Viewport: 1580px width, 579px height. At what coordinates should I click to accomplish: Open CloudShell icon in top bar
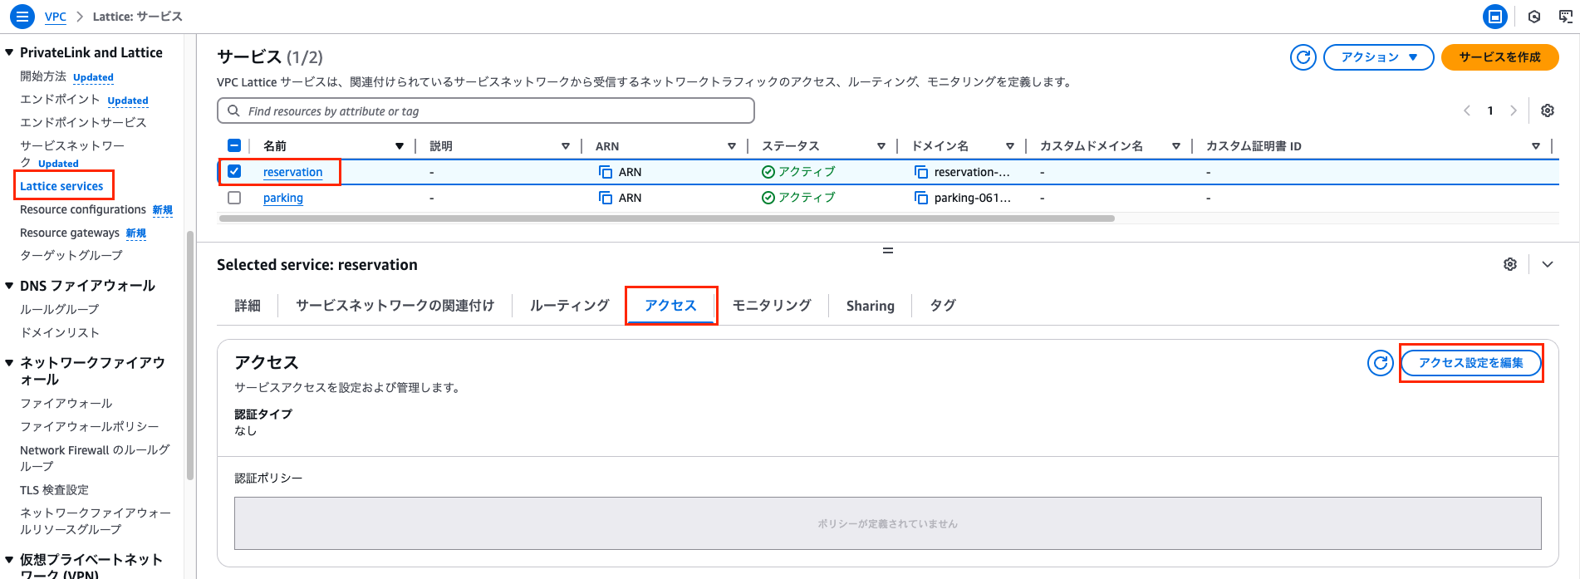click(x=1495, y=16)
